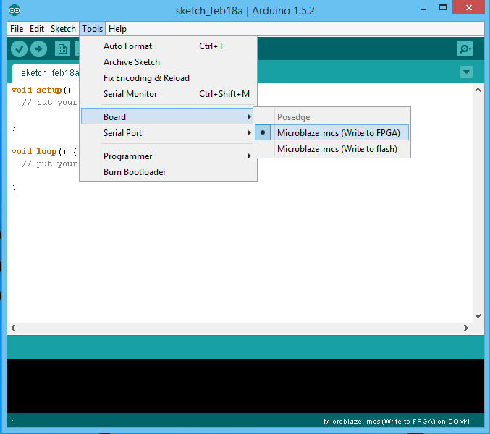Image resolution: width=490 pixels, height=434 pixels.
Task: Open the tab options dropdown arrow
Action: pos(466,72)
